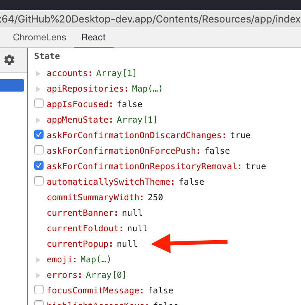The width and height of the screenshot is (301, 305).
Task: Select the highlighted blue item in left sidebar
Action: tap(12, 85)
